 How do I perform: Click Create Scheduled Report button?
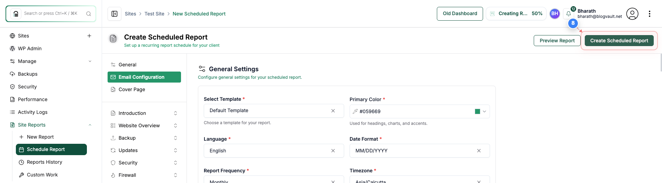coord(619,41)
